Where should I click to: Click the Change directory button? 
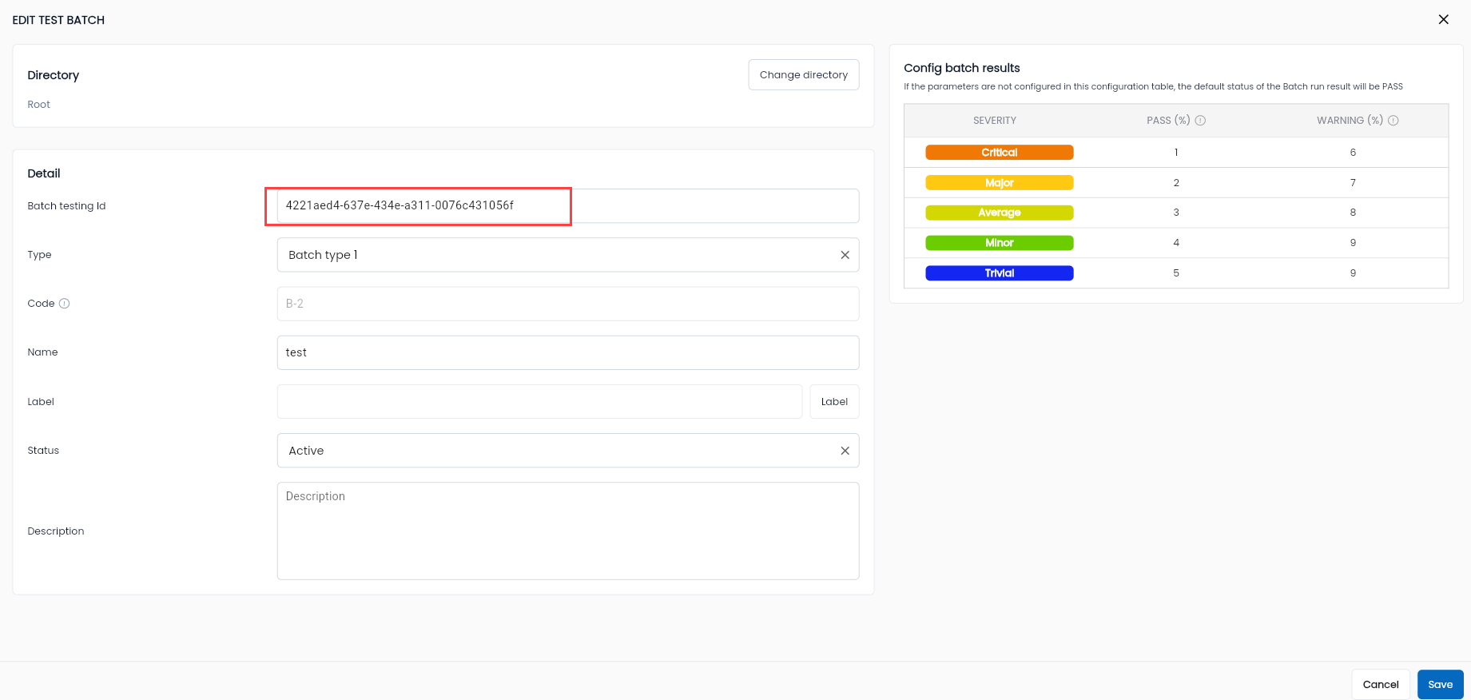[804, 75]
